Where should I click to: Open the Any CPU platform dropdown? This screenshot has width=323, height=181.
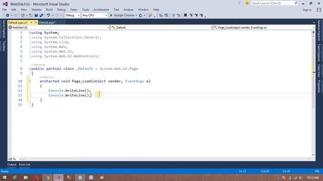click(x=94, y=16)
